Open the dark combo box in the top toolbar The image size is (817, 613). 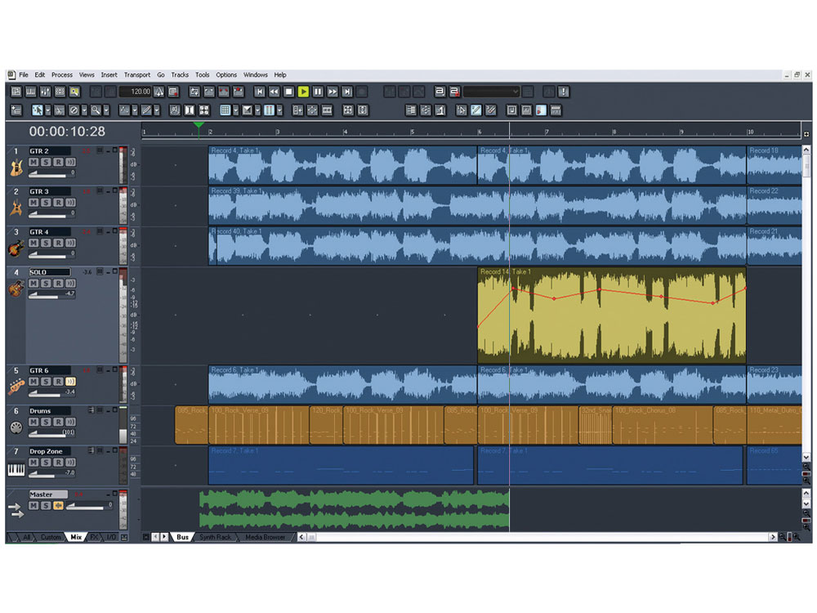(x=491, y=92)
